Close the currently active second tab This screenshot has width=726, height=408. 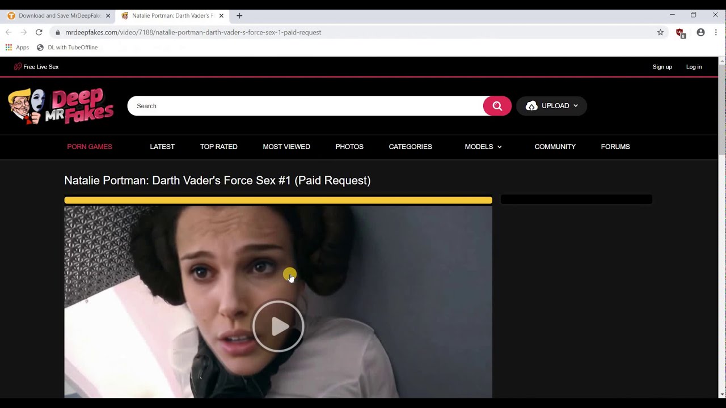click(x=221, y=16)
